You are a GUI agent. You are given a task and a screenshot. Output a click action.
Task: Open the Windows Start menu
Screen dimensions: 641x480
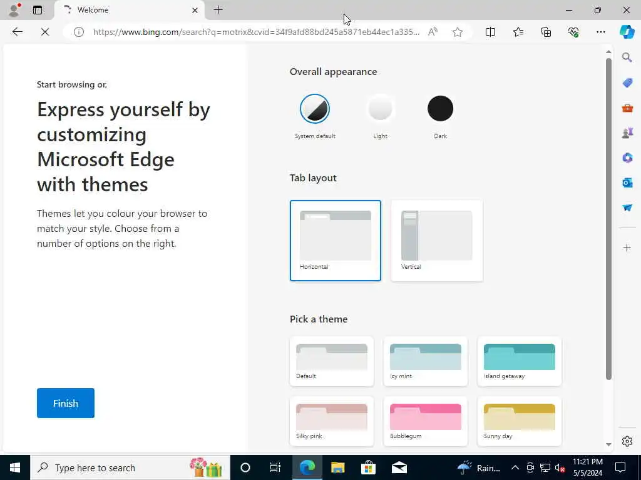[15, 467]
